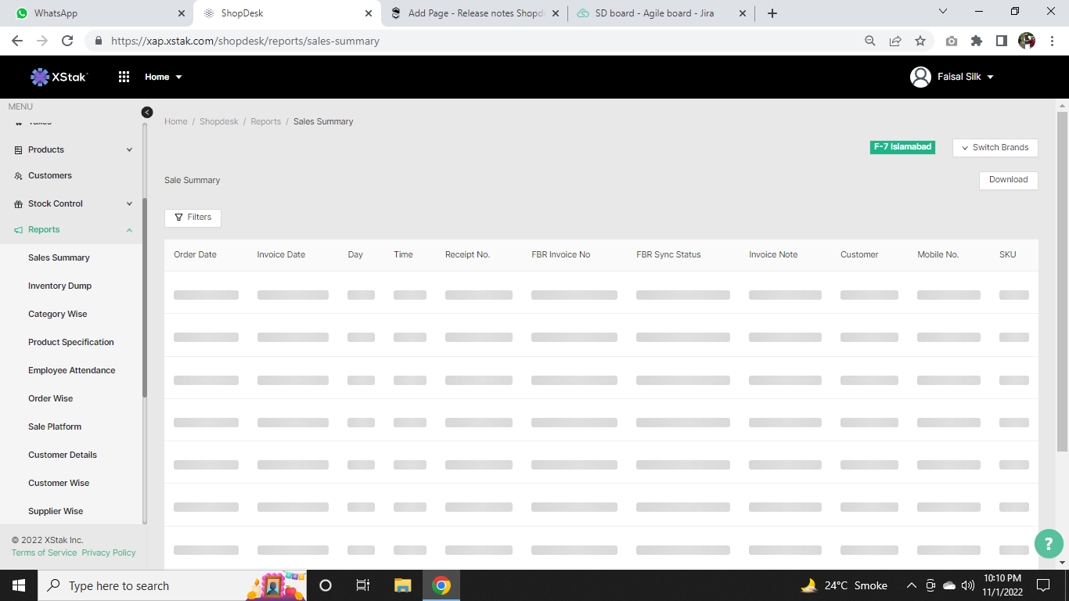This screenshot has height=601, width=1069.
Task: Click the Faisal Silk user avatar icon
Action: (920, 77)
